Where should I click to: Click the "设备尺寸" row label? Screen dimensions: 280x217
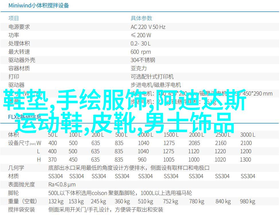coord(19,143)
